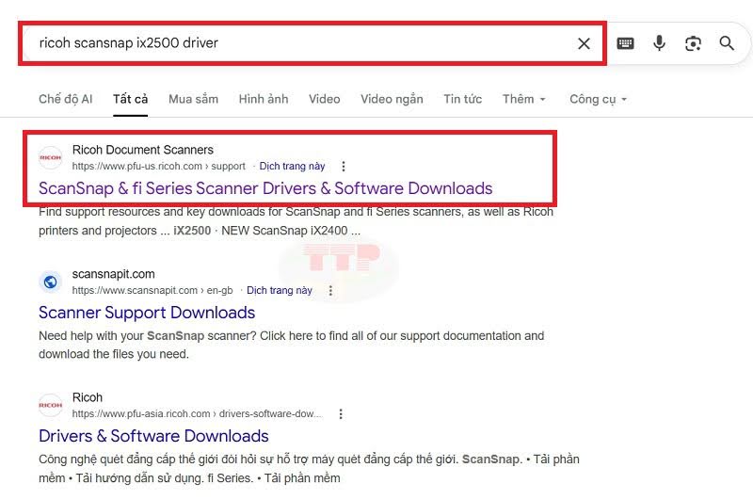Switch to the Chế độ AI tab
The height and width of the screenshot is (500, 753).
click(x=65, y=99)
